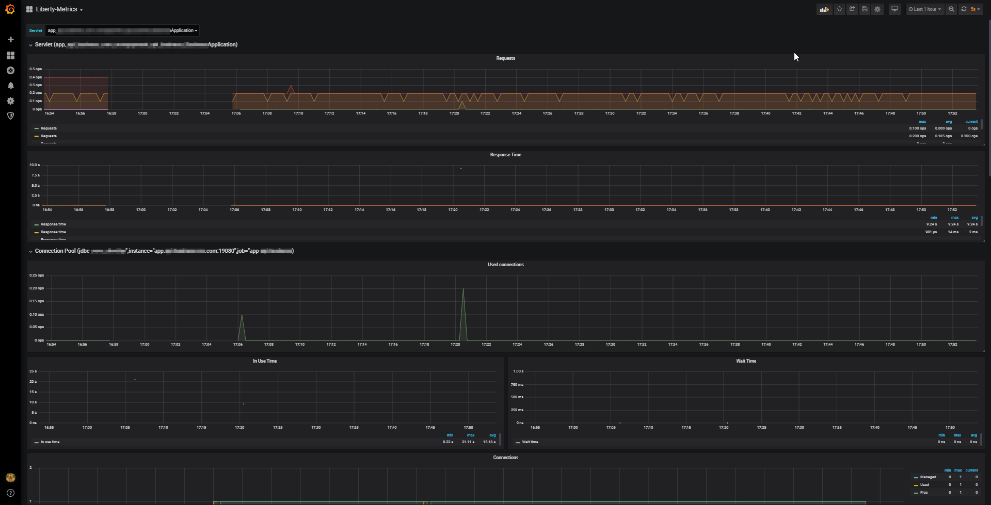Viewport: 991px width, 505px height.
Task: Open the Dashboards icon in the sidebar
Action: pyautogui.click(x=10, y=55)
